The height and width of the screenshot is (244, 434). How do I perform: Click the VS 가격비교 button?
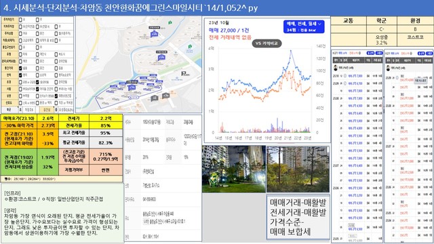coord(267,43)
